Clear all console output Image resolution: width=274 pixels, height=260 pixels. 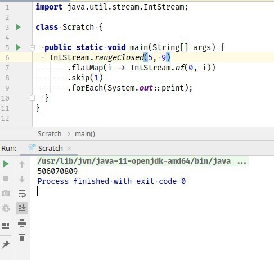[x=22, y=237]
